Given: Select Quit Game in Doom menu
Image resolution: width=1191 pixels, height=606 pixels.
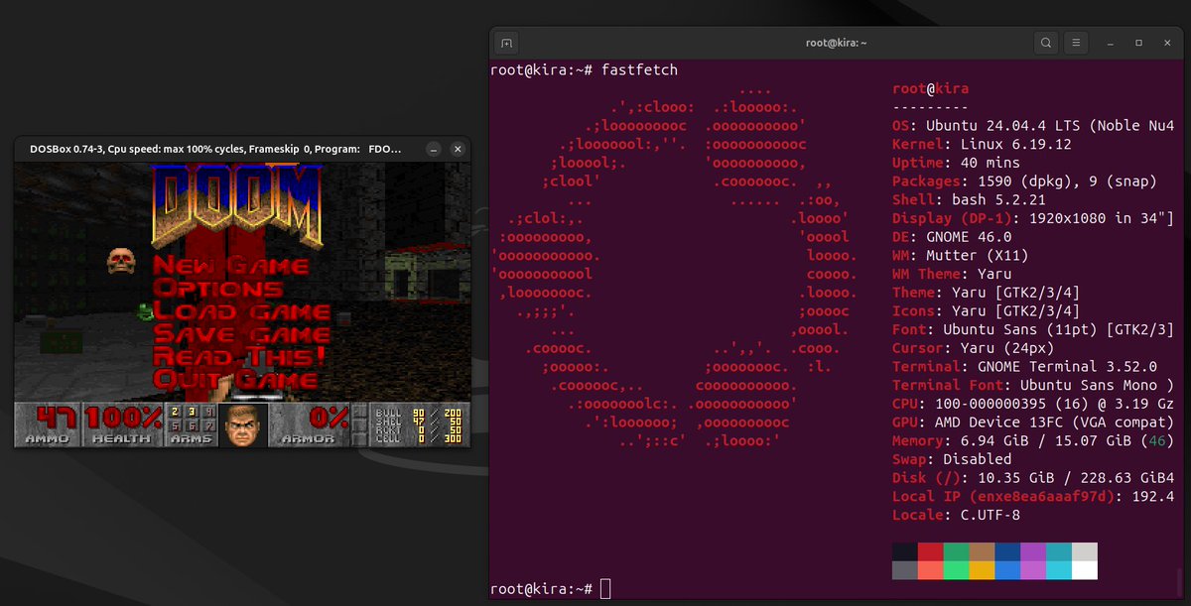Looking at the screenshot, I should click(235, 379).
